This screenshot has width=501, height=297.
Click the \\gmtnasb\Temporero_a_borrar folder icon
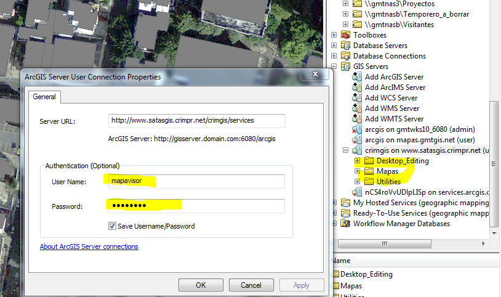(357, 14)
